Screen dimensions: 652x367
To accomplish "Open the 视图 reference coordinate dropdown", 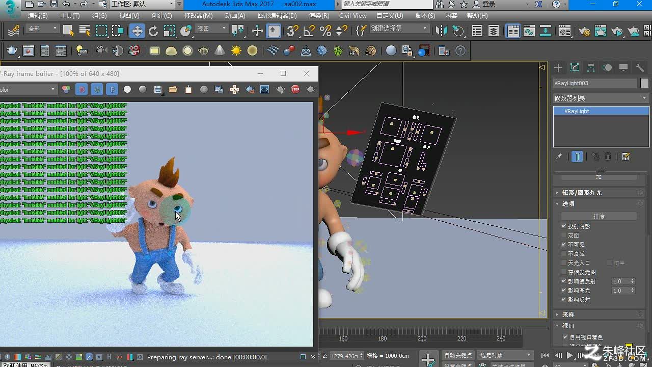I will point(211,29).
